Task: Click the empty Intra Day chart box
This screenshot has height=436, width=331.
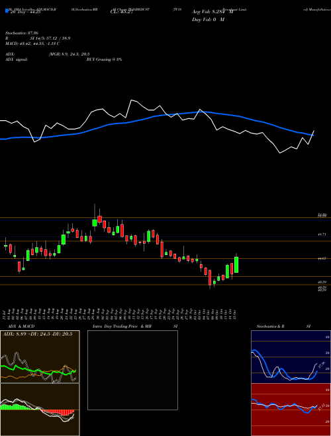Action: [x=132, y=370]
